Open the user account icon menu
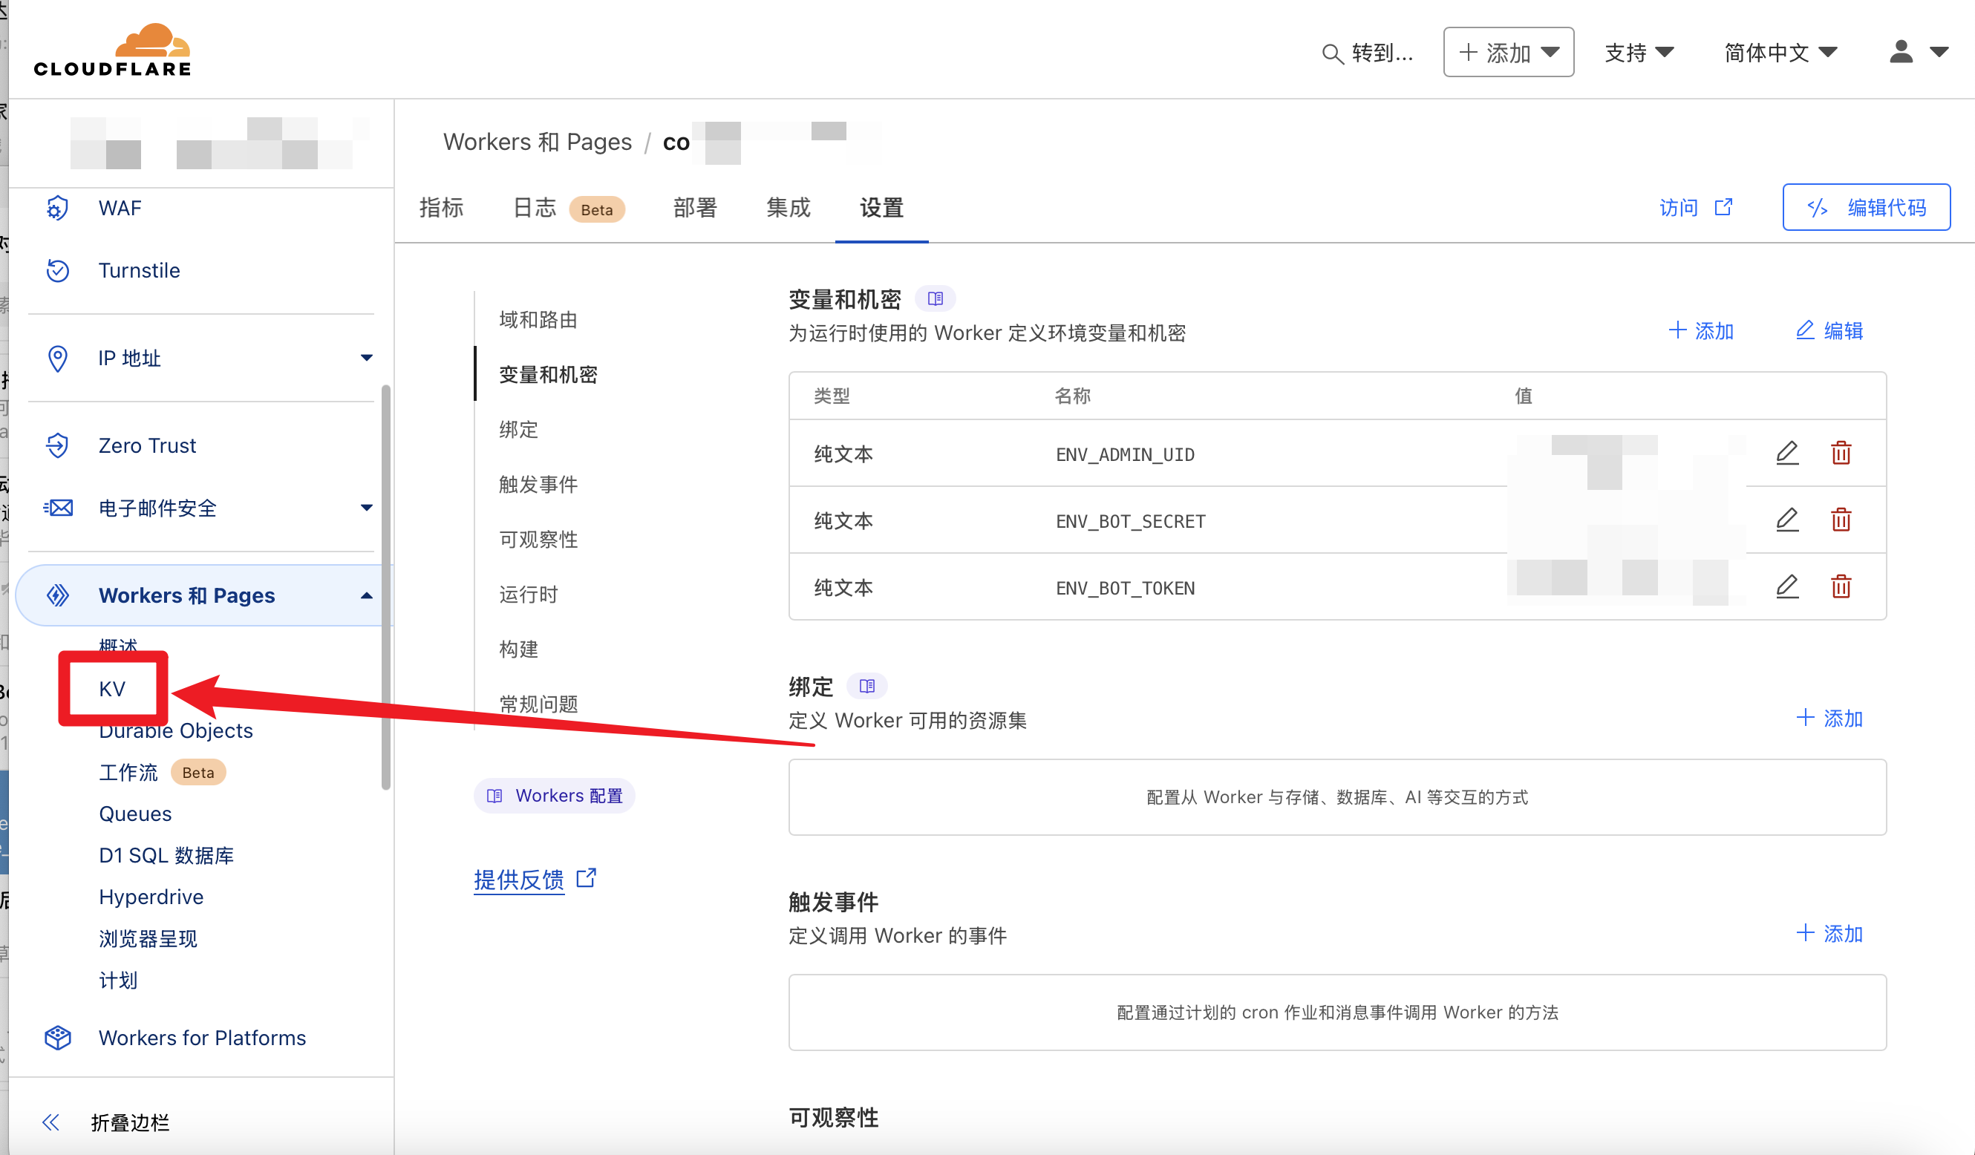 (1901, 52)
